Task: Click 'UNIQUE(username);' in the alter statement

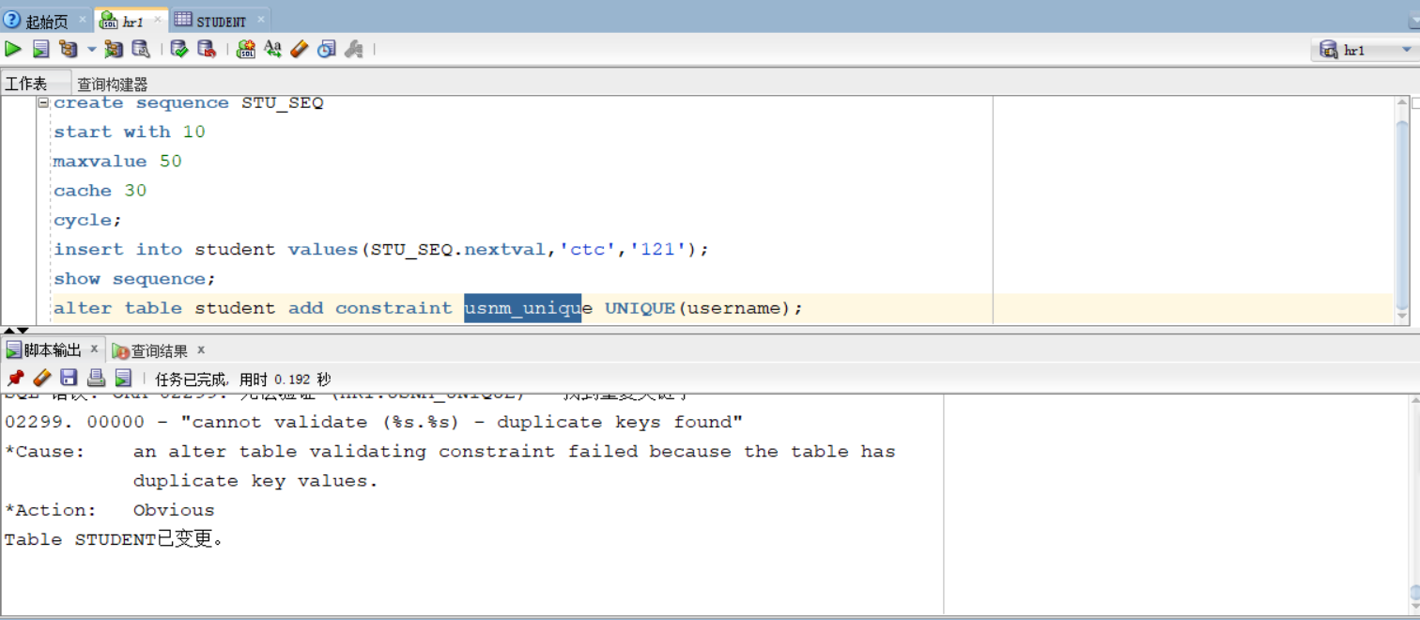Action: [704, 308]
